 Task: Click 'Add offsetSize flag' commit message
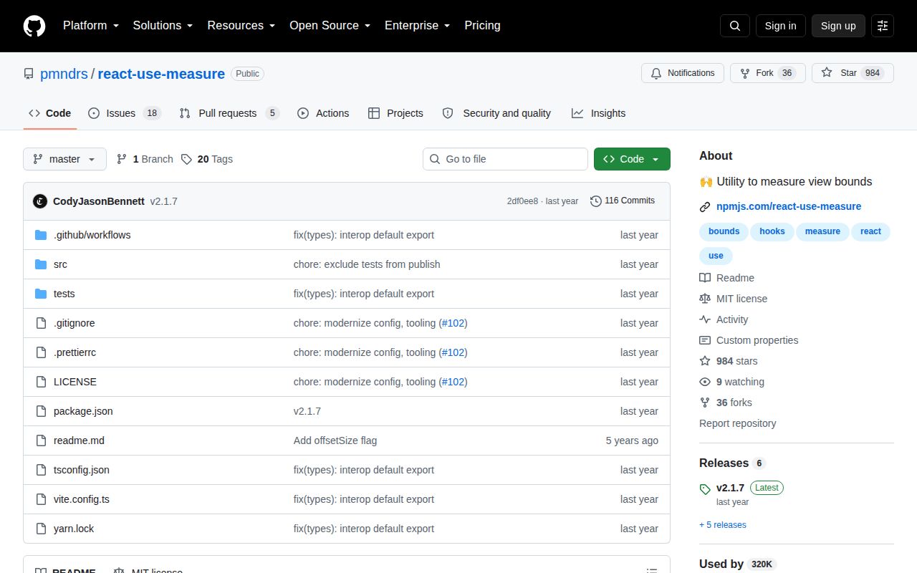(x=335, y=440)
